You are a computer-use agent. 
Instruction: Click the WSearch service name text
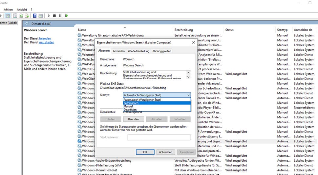[129, 59]
